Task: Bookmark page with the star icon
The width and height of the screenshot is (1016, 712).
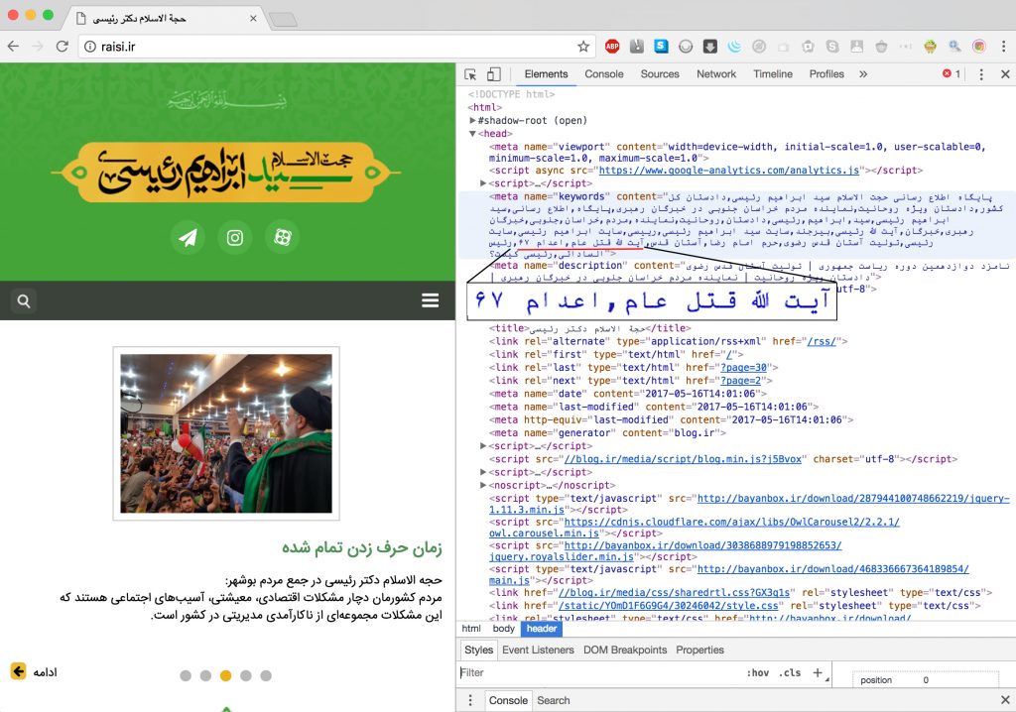Action: 583,47
